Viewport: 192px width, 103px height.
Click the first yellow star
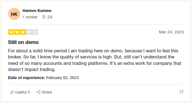click(x=11, y=32)
